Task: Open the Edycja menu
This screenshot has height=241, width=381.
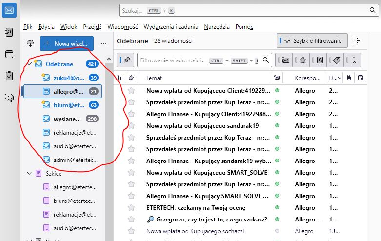Action: tap(46, 27)
